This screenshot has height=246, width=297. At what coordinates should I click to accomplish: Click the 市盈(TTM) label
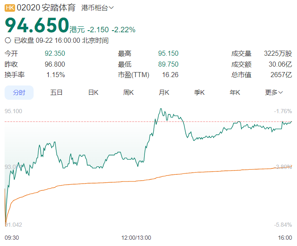tap(131, 75)
